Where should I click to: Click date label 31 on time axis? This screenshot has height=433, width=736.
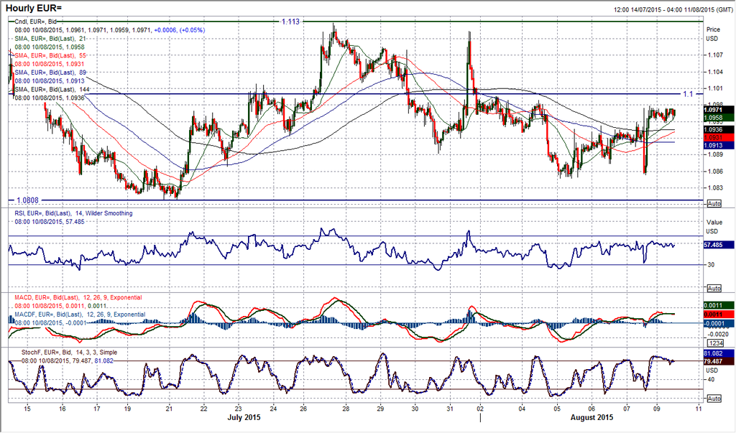[x=450, y=408]
